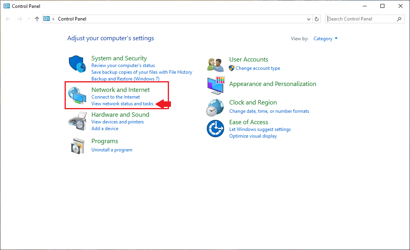This screenshot has width=410, height=250.
Task: Close the Control Panel window
Action: point(400,6)
